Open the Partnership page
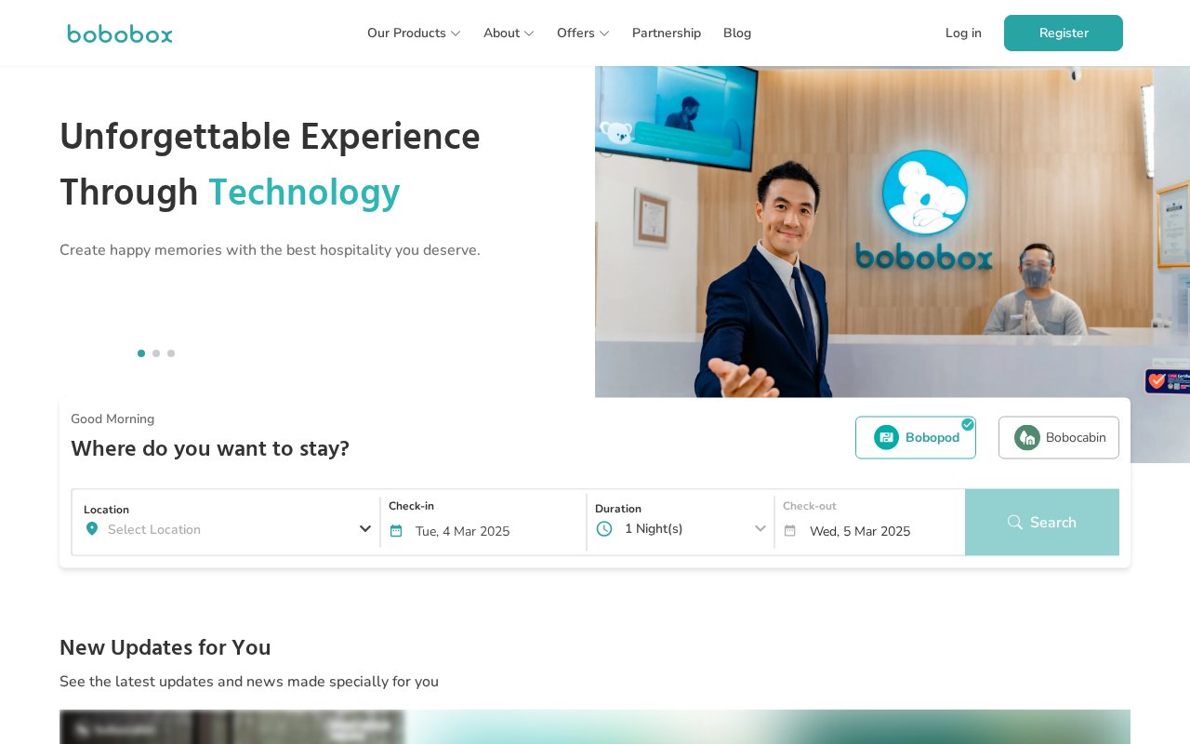 click(667, 33)
